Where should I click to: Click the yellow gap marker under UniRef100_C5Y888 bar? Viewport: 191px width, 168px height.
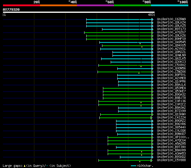140,161
